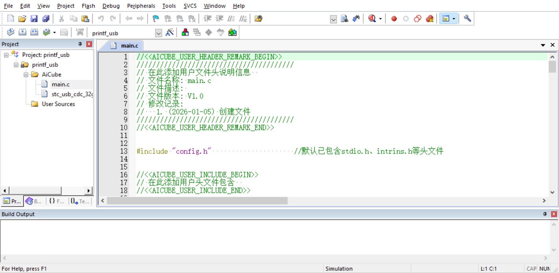This screenshot has height=273, width=559.
Task: Click the Save All icon
Action: [x=46, y=18]
